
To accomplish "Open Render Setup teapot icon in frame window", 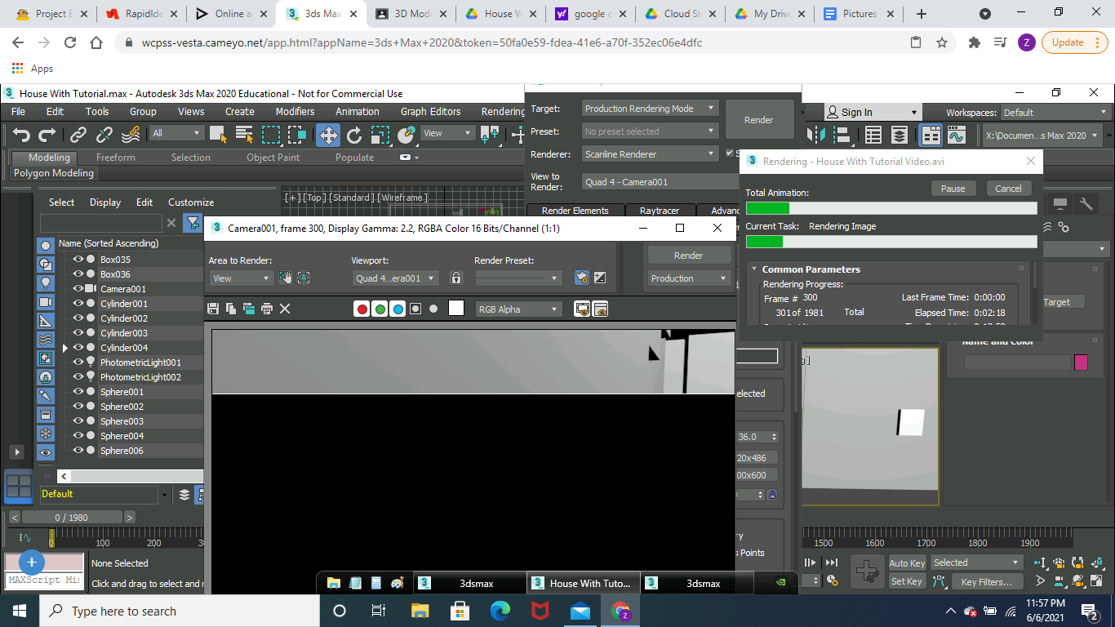I will coord(582,278).
